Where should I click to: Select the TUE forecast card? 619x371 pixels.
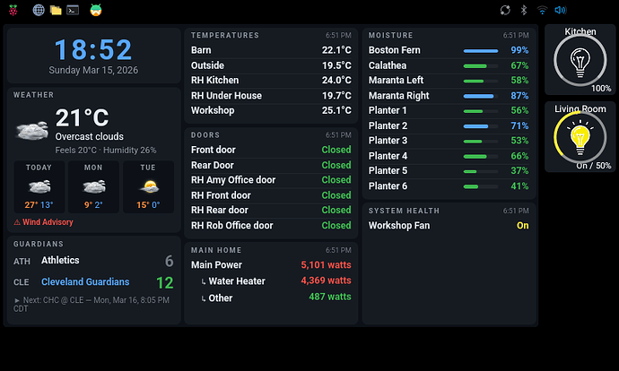tap(148, 187)
